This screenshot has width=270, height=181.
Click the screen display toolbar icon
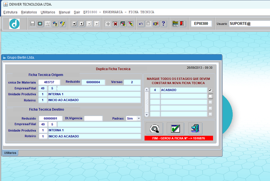click(x=40, y=24)
